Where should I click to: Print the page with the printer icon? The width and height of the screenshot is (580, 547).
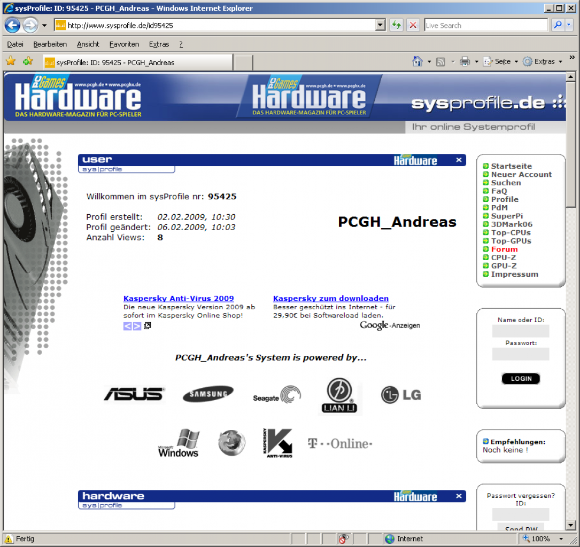[x=465, y=61]
